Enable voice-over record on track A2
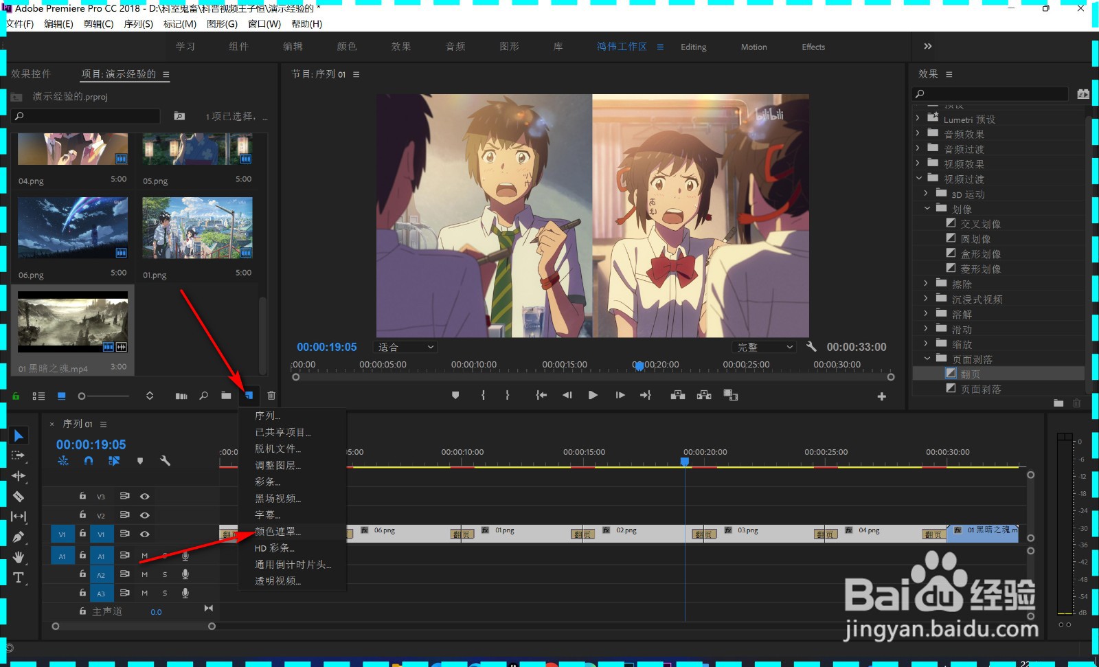The width and height of the screenshot is (1099, 667). coord(185,574)
